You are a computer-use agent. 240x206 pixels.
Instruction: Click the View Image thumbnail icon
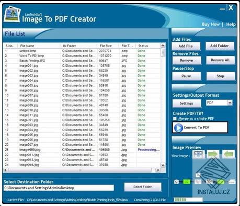pos(199,154)
